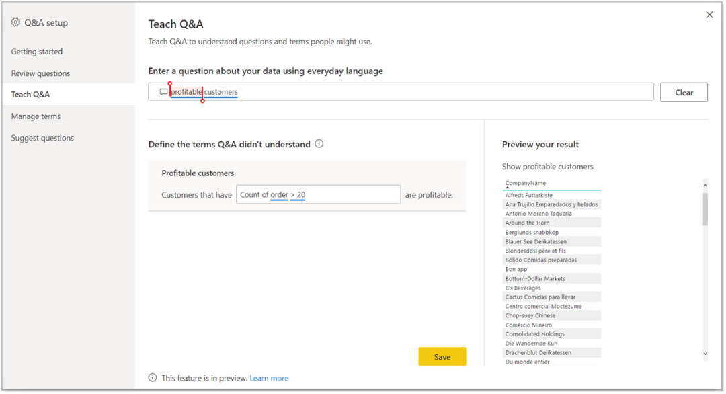Click the question input field
The width and height of the screenshot is (726, 394).
(437, 92)
